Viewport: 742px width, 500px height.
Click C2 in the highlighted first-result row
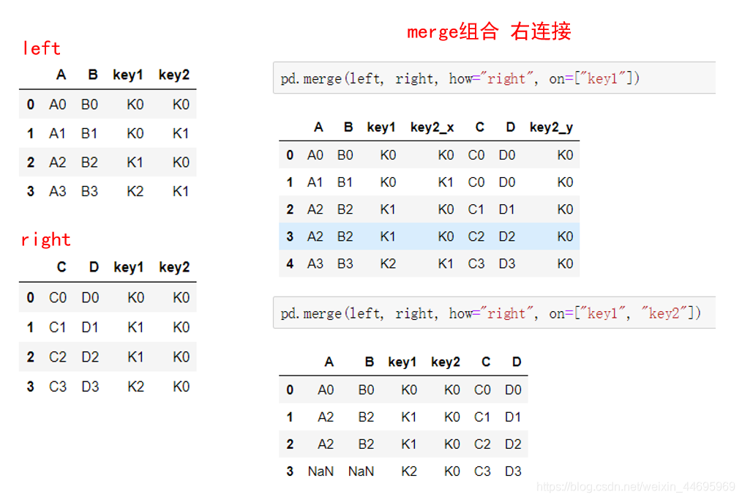pyautogui.click(x=476, y=236)
